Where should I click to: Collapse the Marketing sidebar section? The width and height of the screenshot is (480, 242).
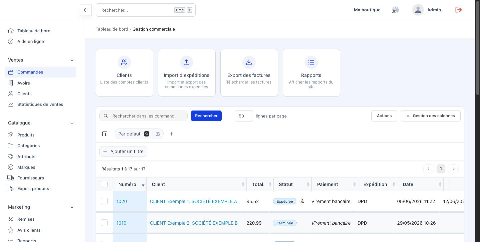(72, 207)
